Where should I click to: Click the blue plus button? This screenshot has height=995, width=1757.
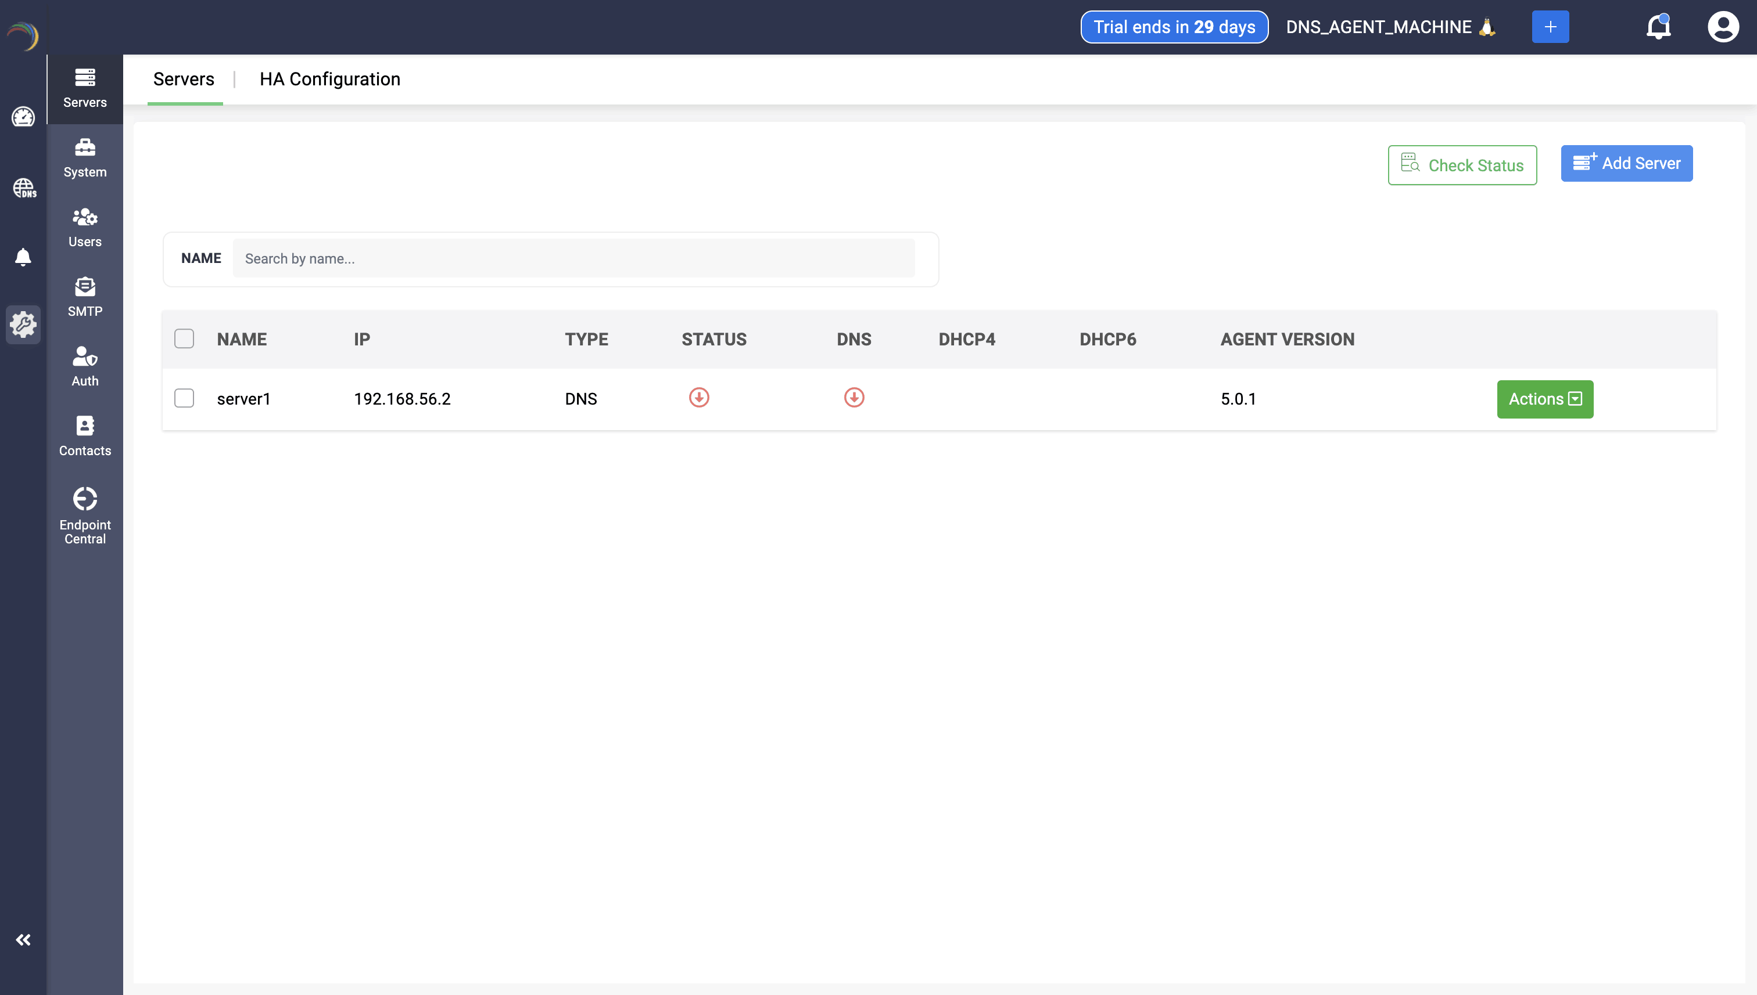1550,27
